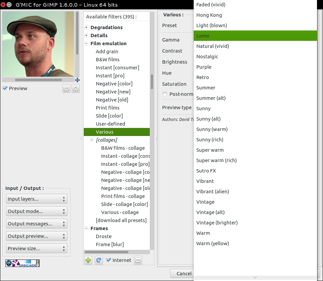Viewport: 323px width, 281px height.
Task: Zoom in the preview image
Action: click(x=76, y=89)
